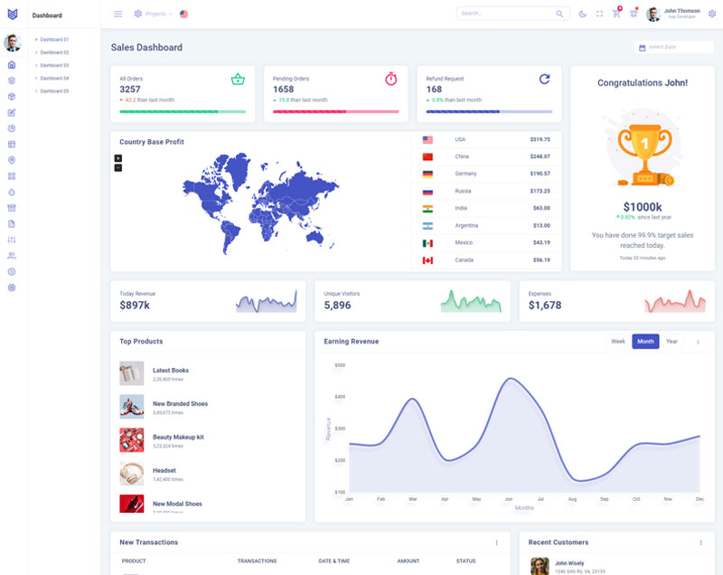Open the settings gear beside John Thomson

(712, 14)
